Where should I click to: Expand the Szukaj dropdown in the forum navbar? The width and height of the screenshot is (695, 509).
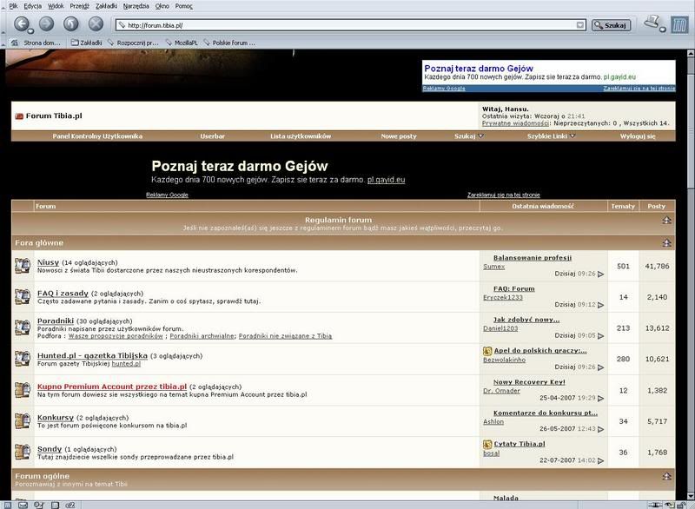481,136
